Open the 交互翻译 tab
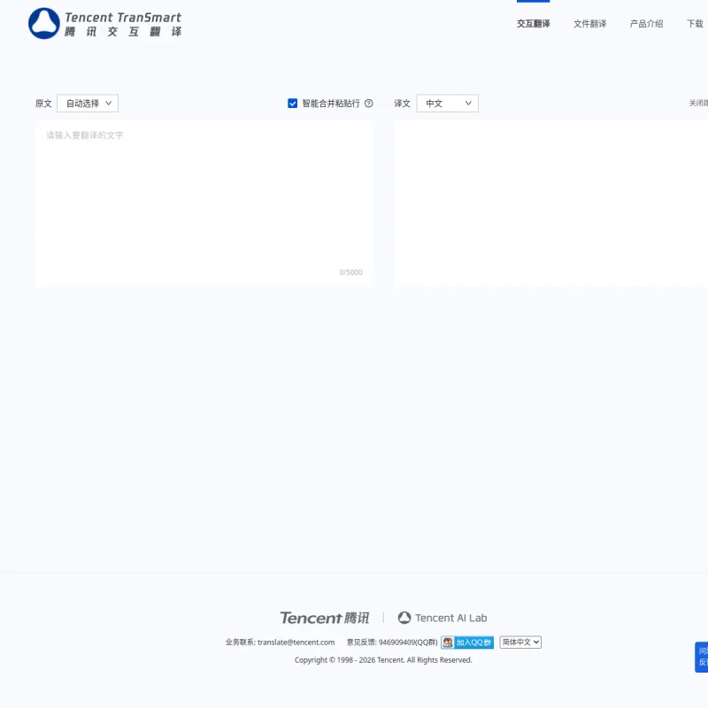The image size is (708, 708). click(534, 24)
